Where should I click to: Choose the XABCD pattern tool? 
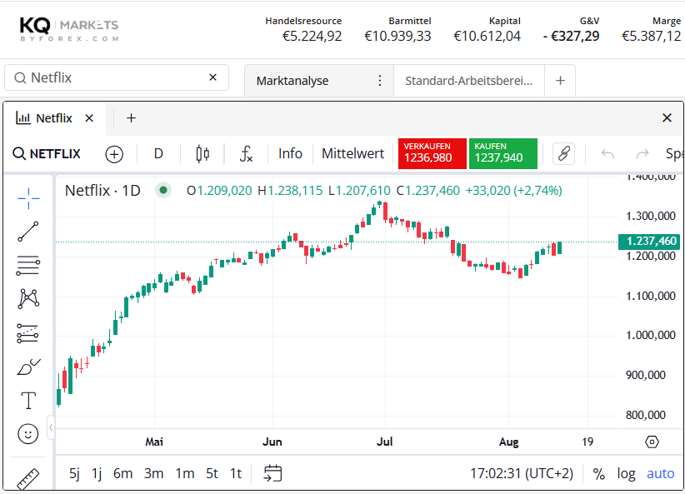pyautogui.click(x=28, y=299)
